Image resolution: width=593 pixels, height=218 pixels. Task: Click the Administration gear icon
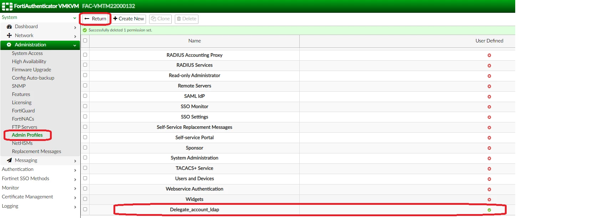9,45
